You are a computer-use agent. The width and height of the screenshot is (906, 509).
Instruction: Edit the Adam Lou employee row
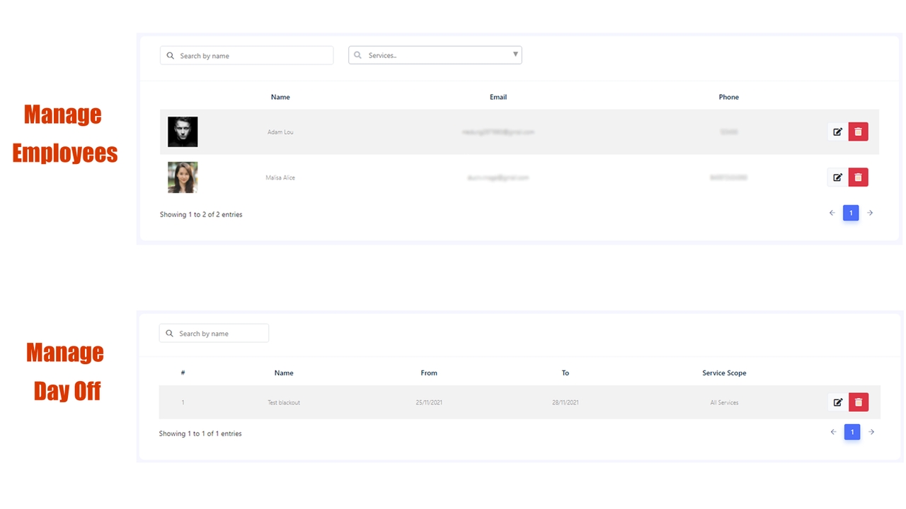tap(837, 131)
